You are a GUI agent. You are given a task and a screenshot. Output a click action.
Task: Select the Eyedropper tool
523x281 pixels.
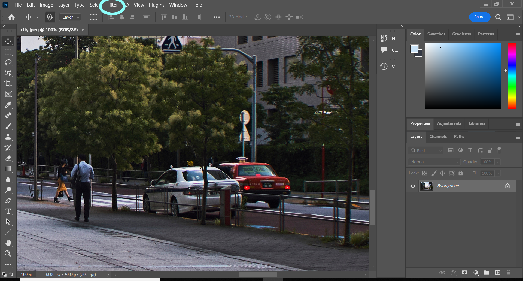[8, 105]
